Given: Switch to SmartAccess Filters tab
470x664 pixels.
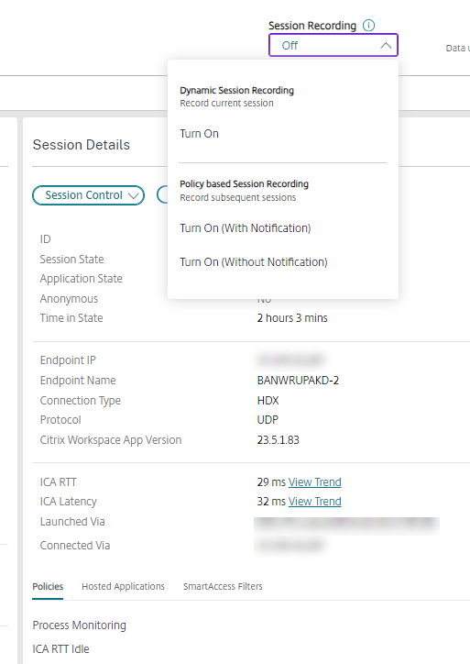Looking at the screenshot, I should pyautogui.click(x=223, y=587).
